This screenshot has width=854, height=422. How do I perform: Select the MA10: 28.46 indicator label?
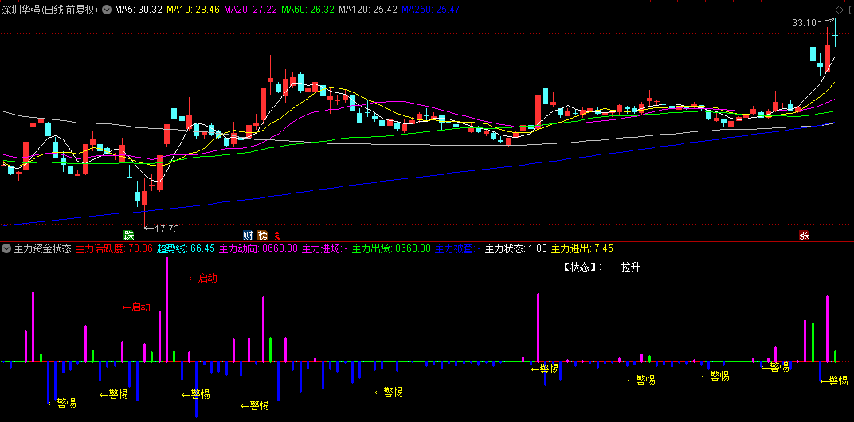coord(192,10)
